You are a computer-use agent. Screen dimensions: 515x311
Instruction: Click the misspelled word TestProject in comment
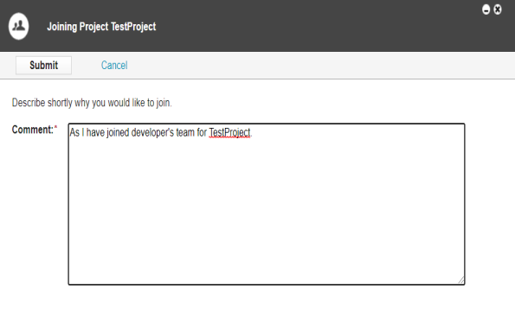tap(229, 133)
